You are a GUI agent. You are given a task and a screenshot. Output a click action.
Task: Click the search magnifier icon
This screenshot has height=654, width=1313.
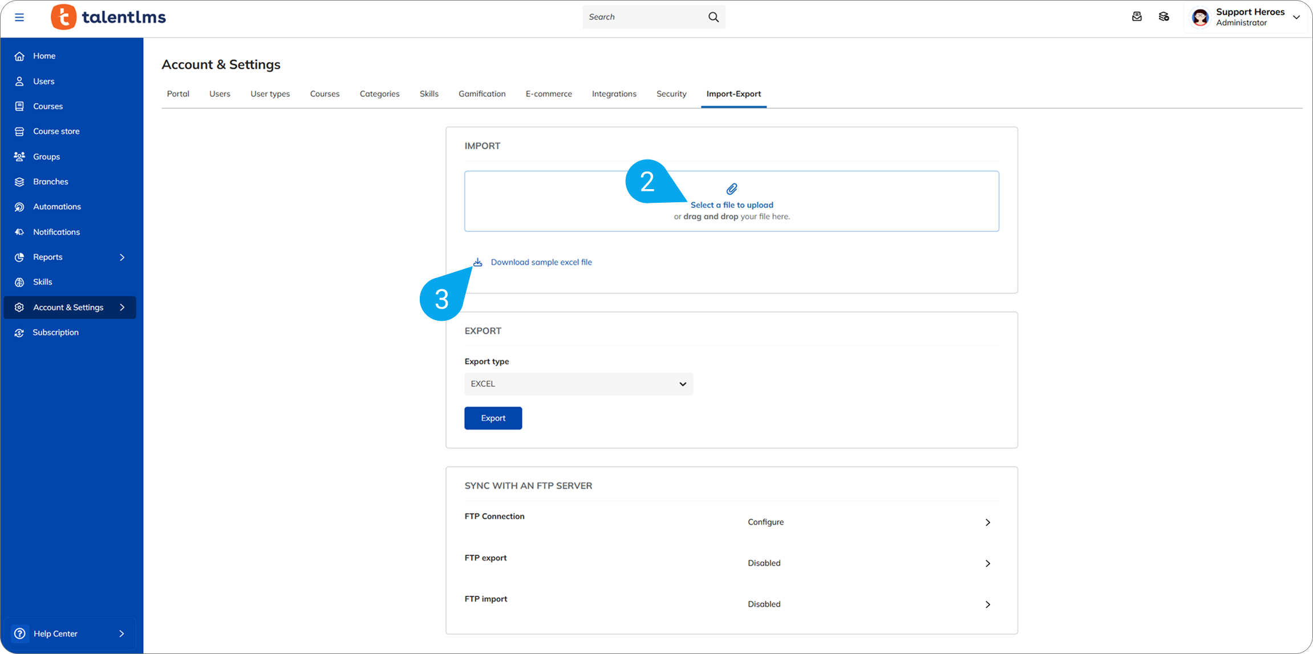pos(713,17)
